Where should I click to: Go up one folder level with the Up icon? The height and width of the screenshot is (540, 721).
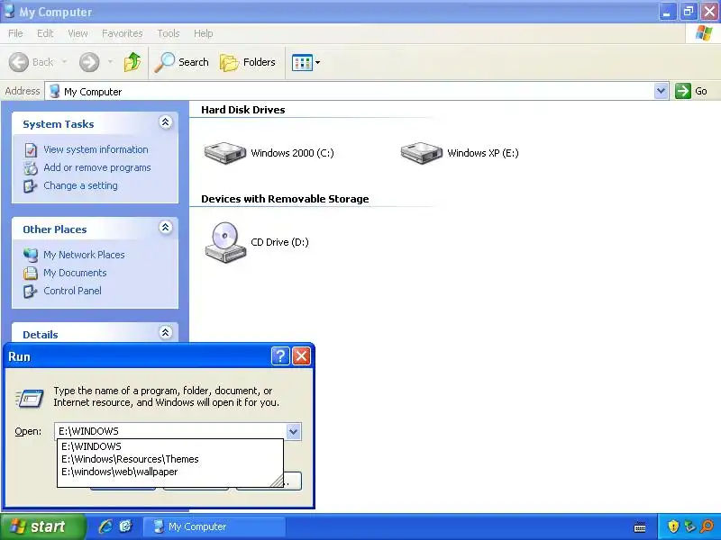pos(132,62)
